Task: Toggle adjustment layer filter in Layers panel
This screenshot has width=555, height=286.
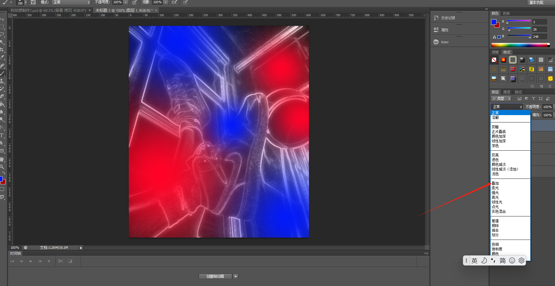Action: (526, 99)
